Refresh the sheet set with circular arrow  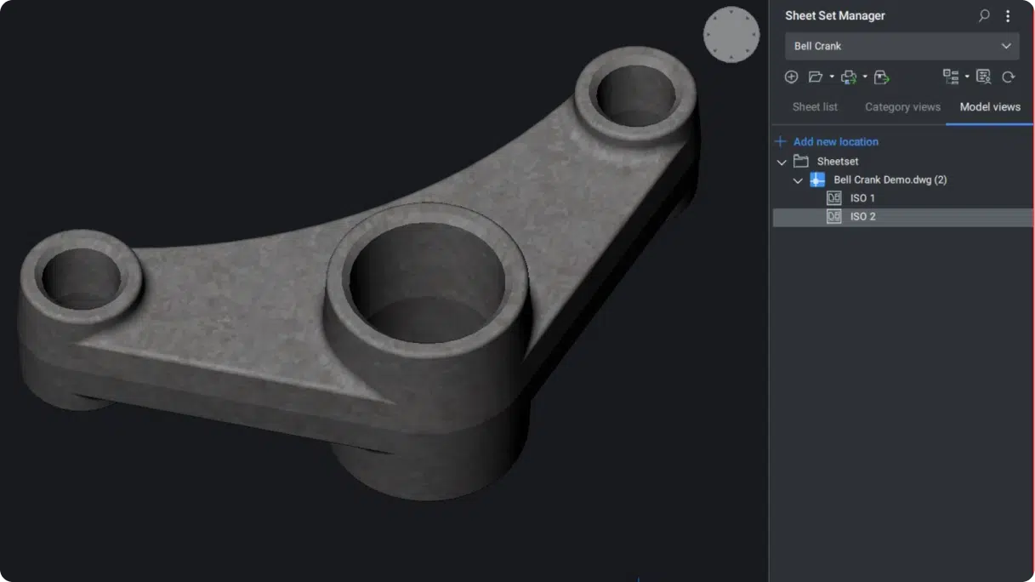pyautogui.click(x=1008, y=77)
